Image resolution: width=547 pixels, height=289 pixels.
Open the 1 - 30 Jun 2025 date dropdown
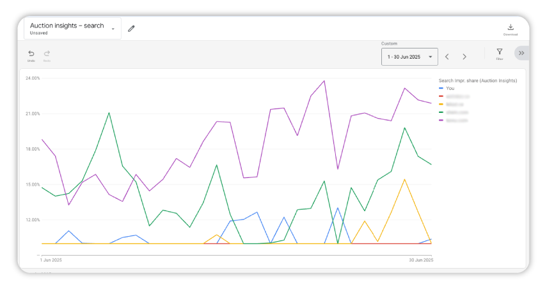click(x=409, y=57)
